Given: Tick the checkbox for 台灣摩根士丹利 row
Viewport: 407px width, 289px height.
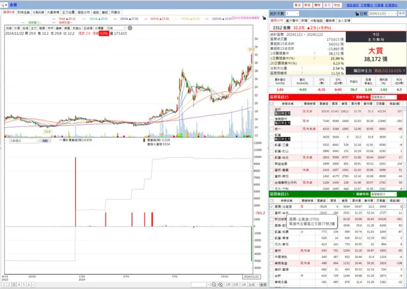Looking at the screenshot, I should point(272,183).
